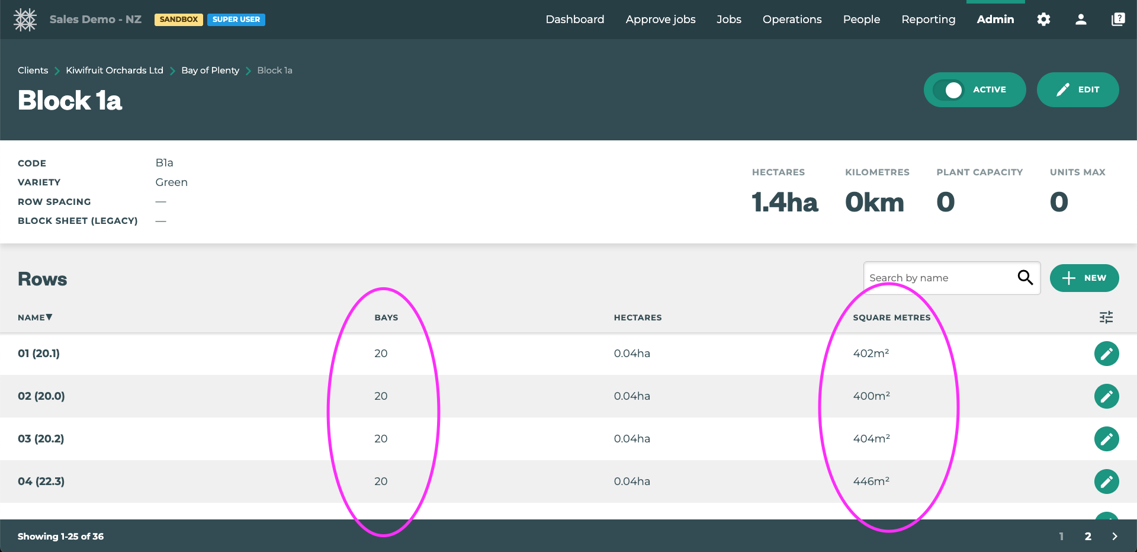The height and width of the screenshot is (552, 1137).
Task: Toggle the block Active switch
Action: point(949,90)
